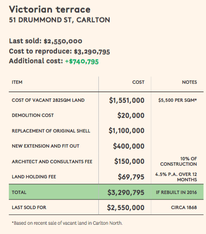The height and width of the screenshot is (234, 206).
Task: Select the Cost of vacant 282sqm land row
Action: 106,100
